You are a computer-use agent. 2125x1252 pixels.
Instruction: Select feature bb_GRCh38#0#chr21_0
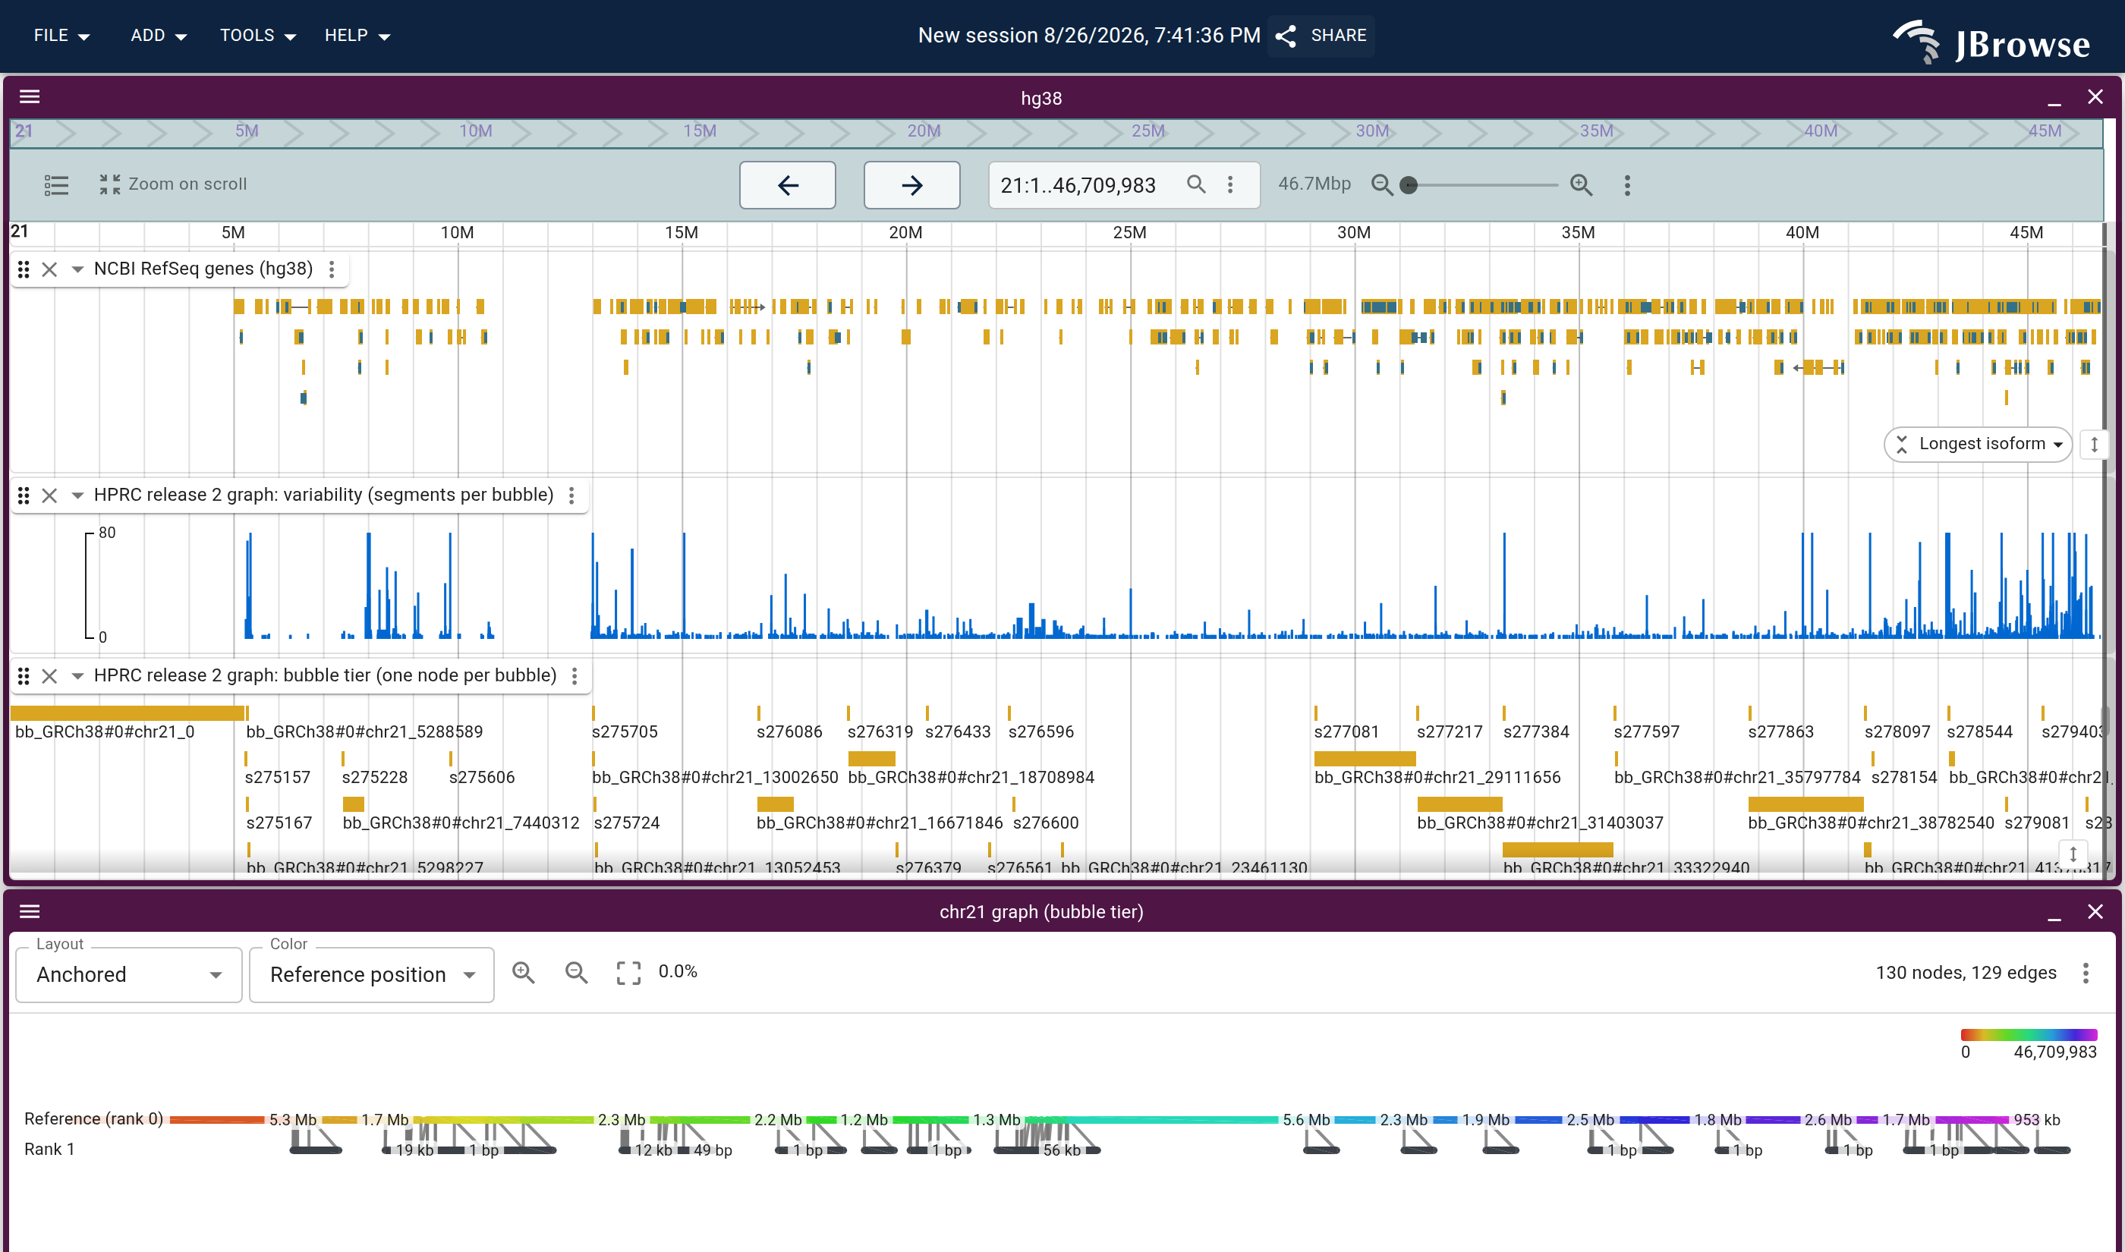click(x=128, y=713)
